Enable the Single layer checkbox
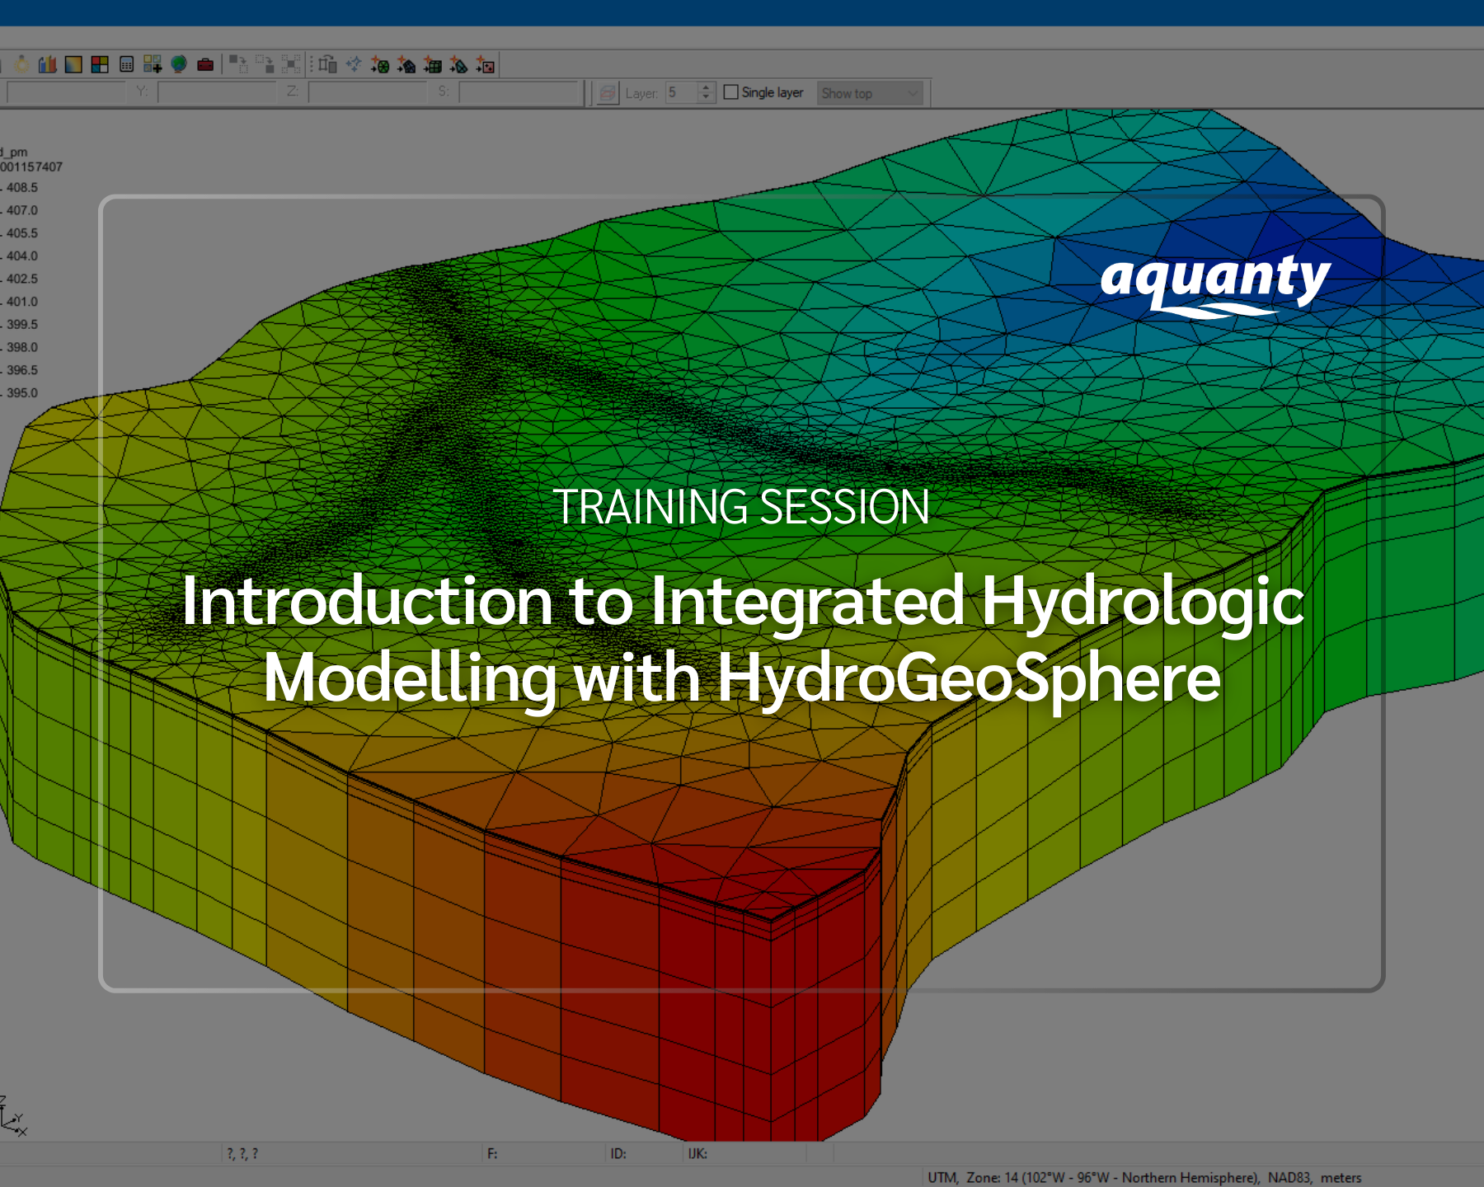 730,92
